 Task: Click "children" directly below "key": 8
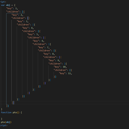(50, 57)
